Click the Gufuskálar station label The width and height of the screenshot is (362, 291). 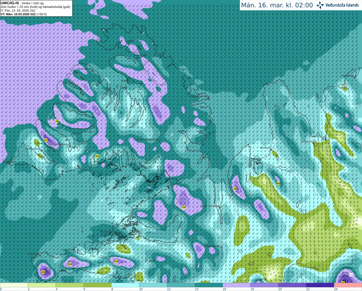point(33,254)
